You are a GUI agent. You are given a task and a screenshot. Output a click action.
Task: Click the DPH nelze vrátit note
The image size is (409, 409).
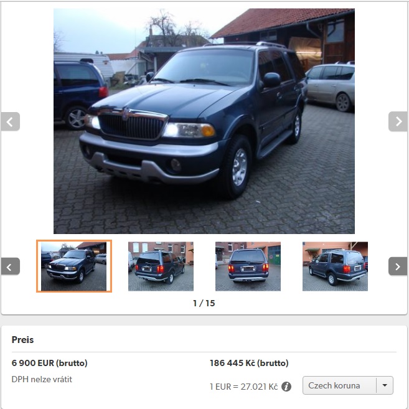[x=42, y=379]
